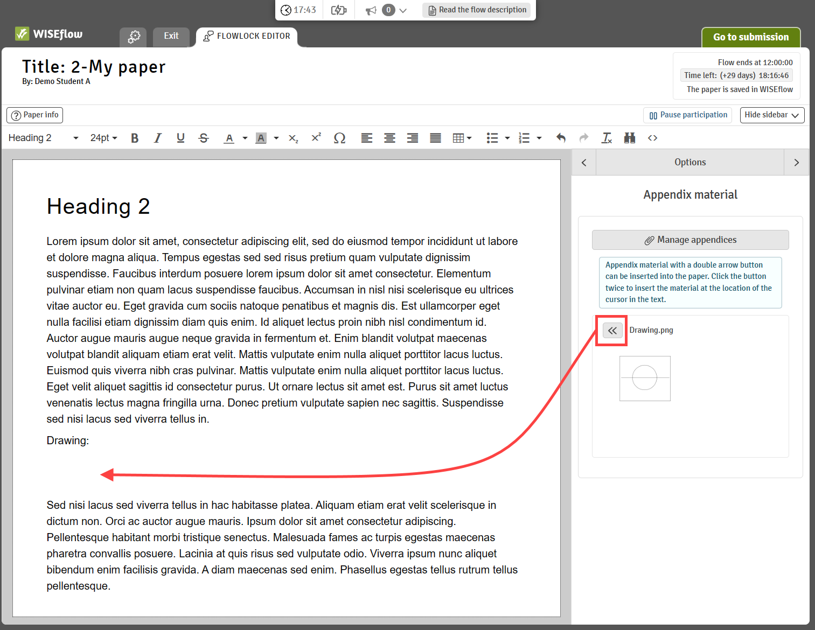The width and height of the screenshot is (815, 630).
Task: Insert a bulleted list
Action: pos(492,138)
